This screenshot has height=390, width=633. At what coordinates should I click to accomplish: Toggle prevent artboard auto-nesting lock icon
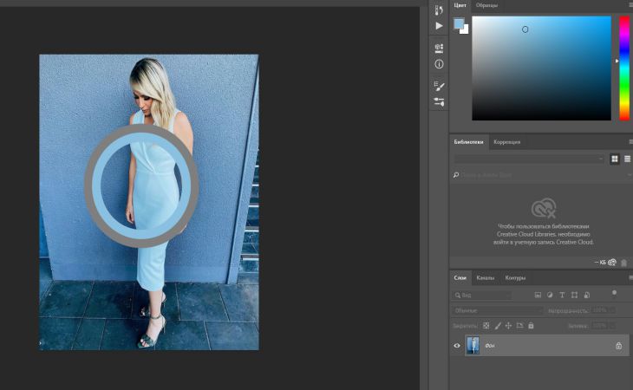(520, 326)
